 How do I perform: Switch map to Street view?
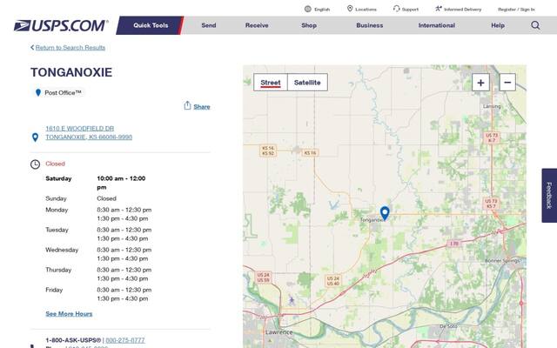click(271, 83)
